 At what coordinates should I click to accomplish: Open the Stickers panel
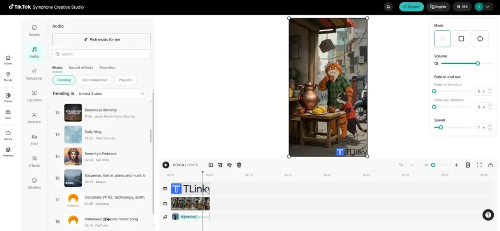coord(34,183)
